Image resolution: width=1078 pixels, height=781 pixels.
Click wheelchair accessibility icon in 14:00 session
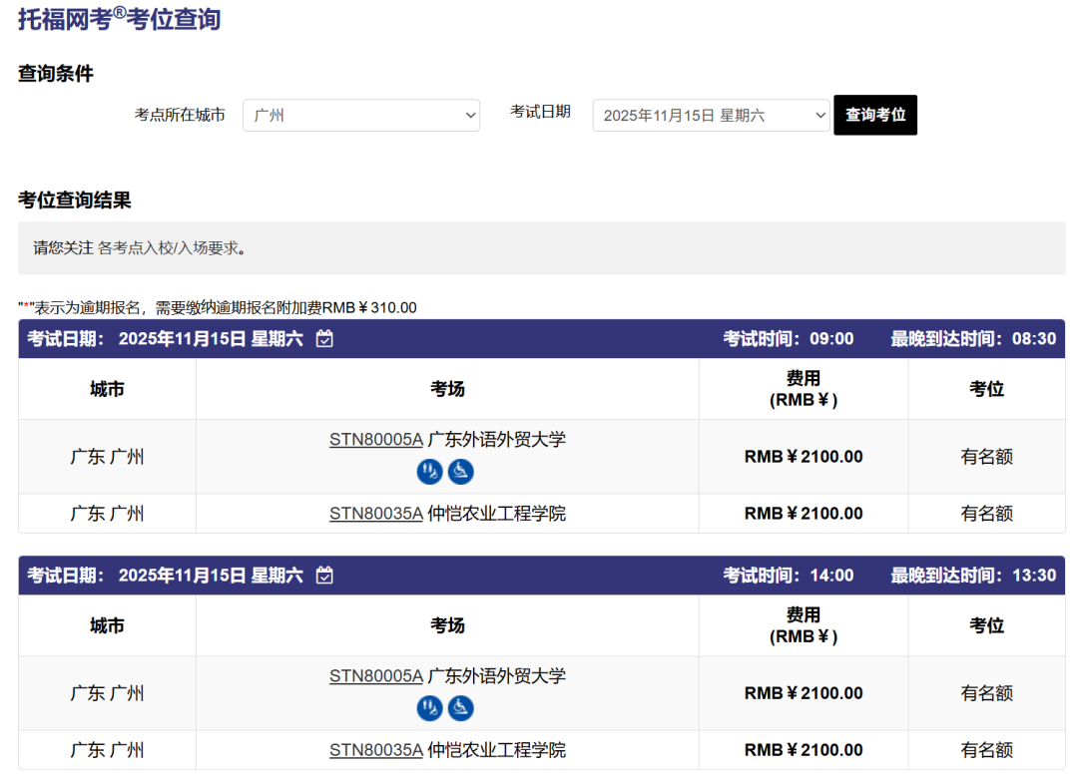(x=460, y=708)
